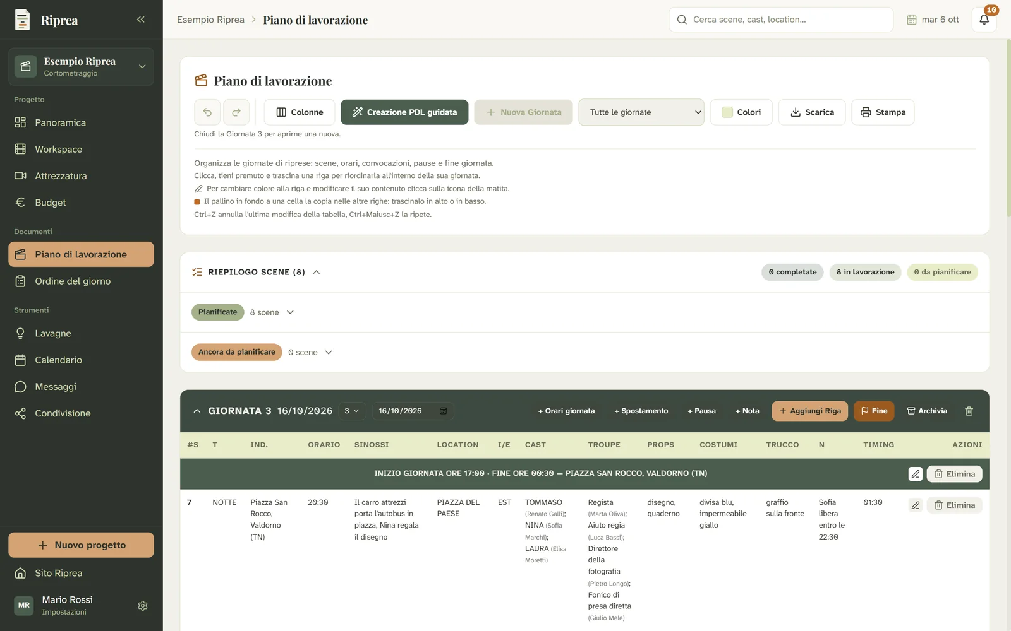This screenshot has height=631, width=1011.
Task: Click the Riprea logo icon
Action: tap(23, 20)
